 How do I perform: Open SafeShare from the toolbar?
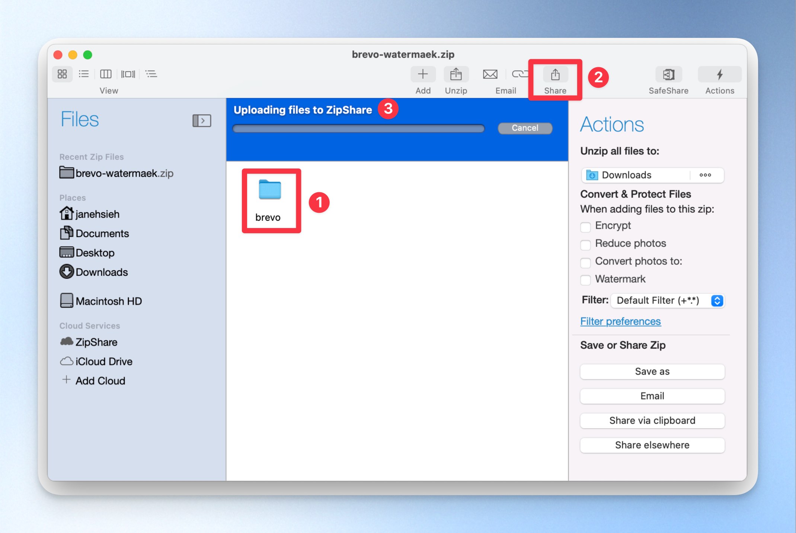click(668, 74)
